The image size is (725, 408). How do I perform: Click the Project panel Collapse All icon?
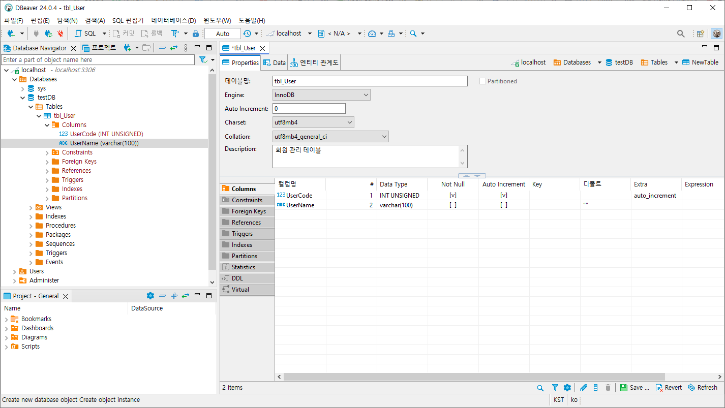[162, 296]
